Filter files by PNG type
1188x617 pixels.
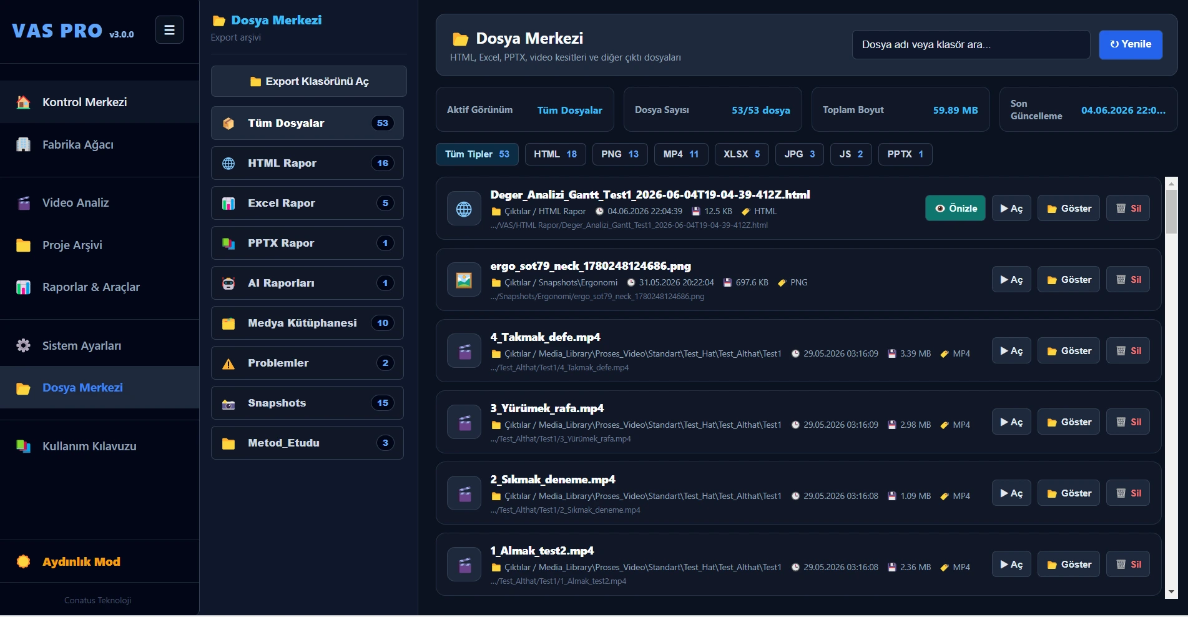[x=620, y=154]
